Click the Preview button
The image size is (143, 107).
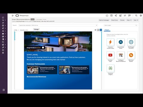click(122, 20)
